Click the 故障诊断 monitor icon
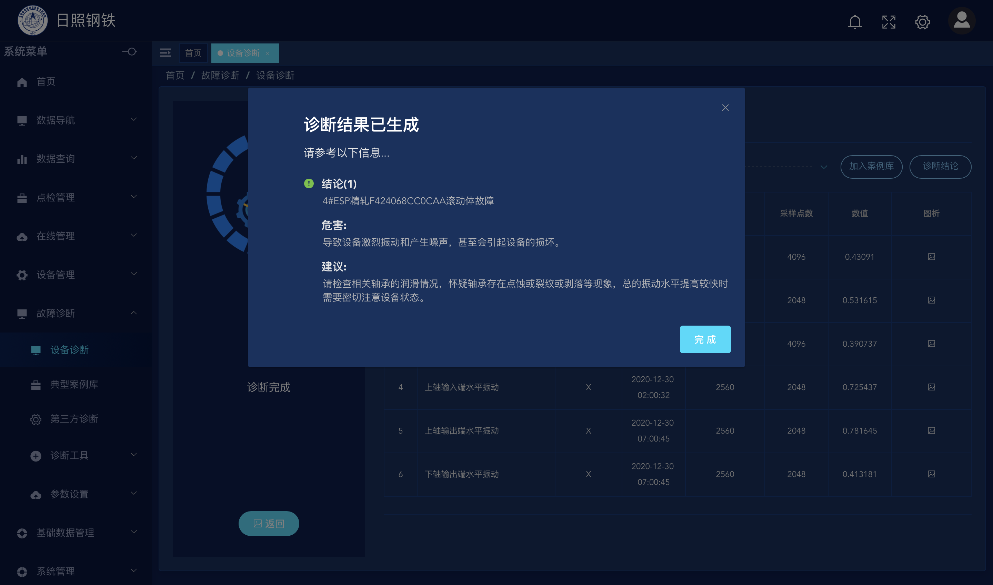The width and height of the screenshot is (993, 585). (x=22, y=314)
